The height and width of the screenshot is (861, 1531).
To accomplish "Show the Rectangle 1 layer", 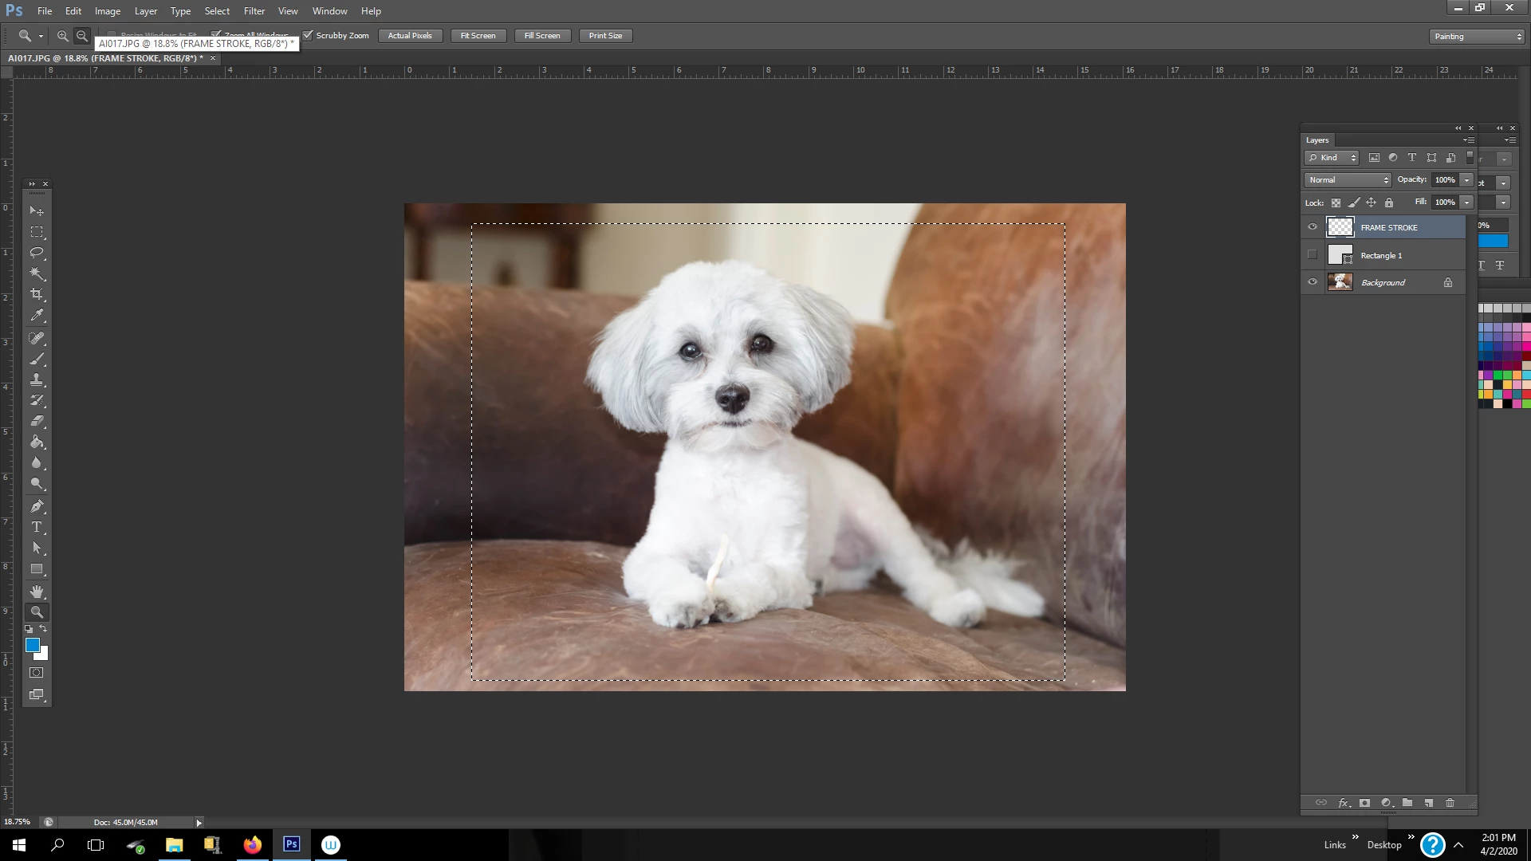I will click(1313, 255).
